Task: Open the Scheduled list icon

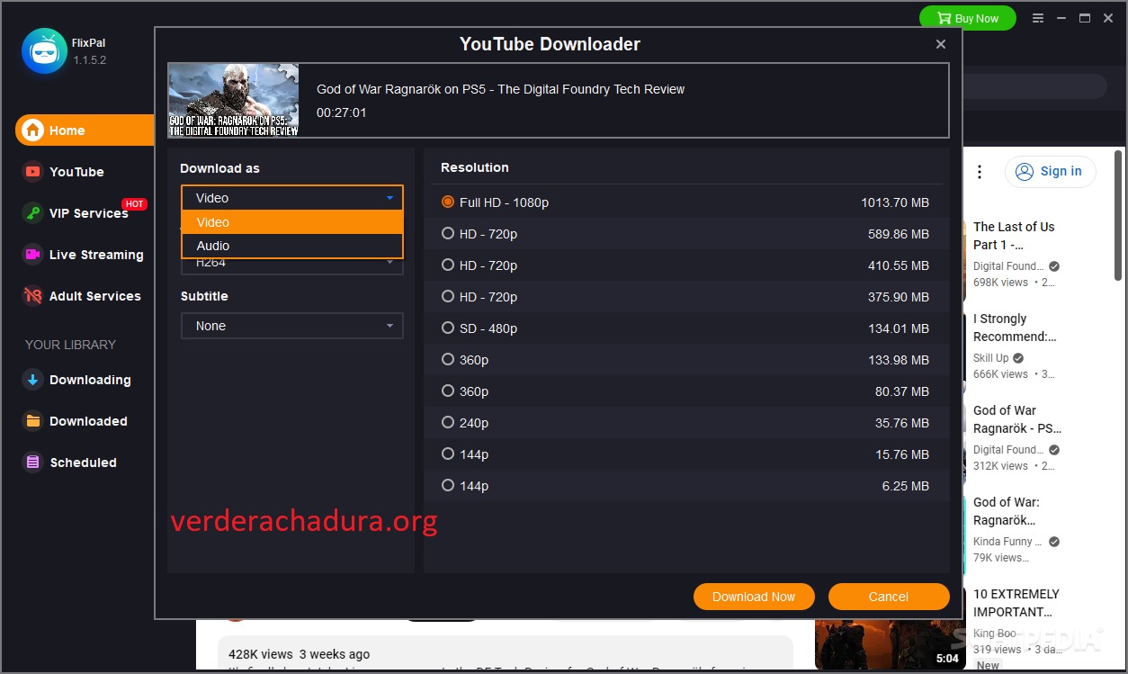Action: (x=33, y=463)
